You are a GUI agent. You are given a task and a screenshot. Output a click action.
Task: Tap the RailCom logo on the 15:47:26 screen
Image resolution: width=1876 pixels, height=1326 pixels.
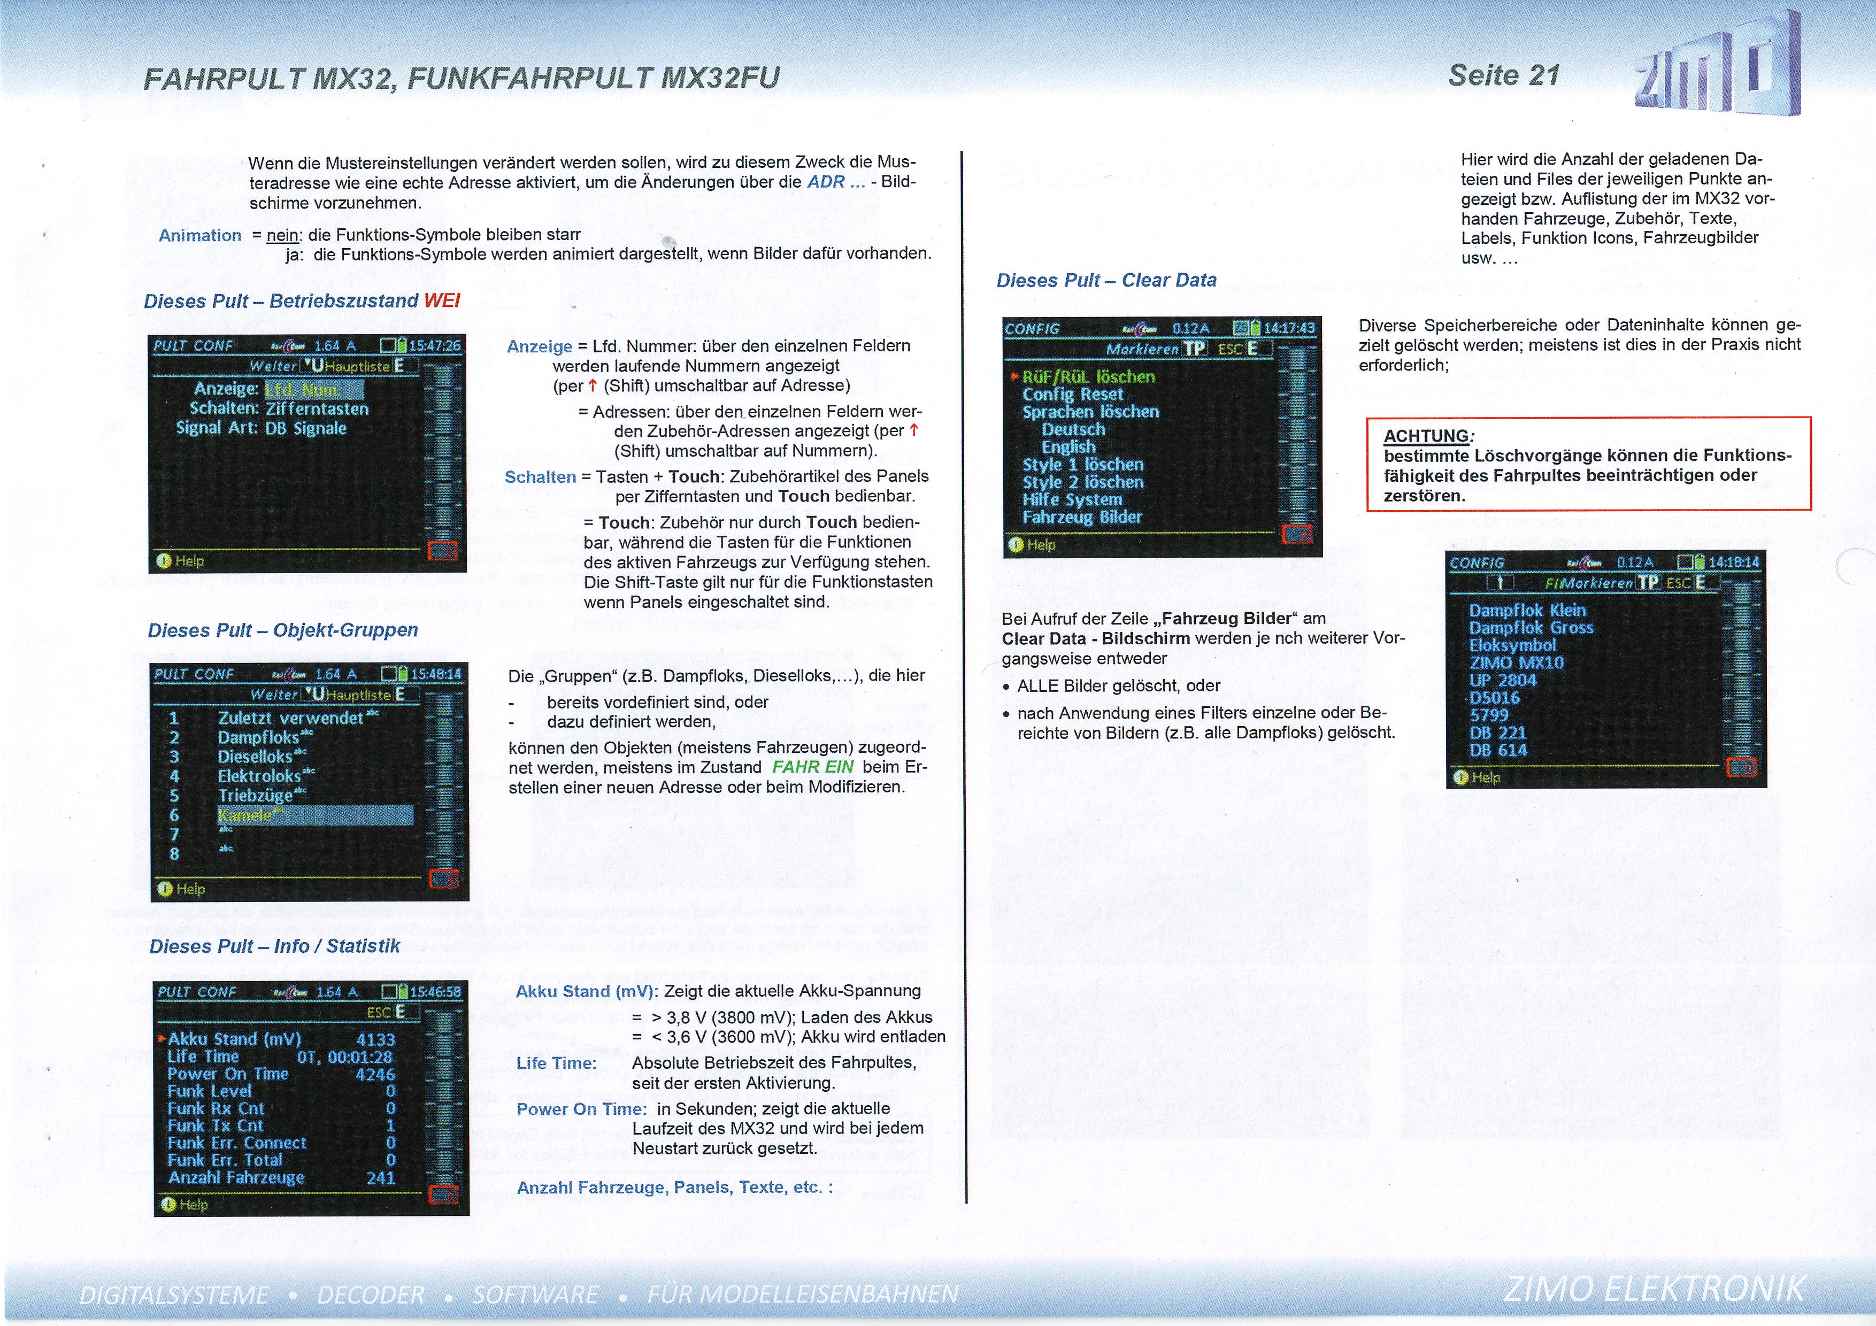tap(288, 346)
